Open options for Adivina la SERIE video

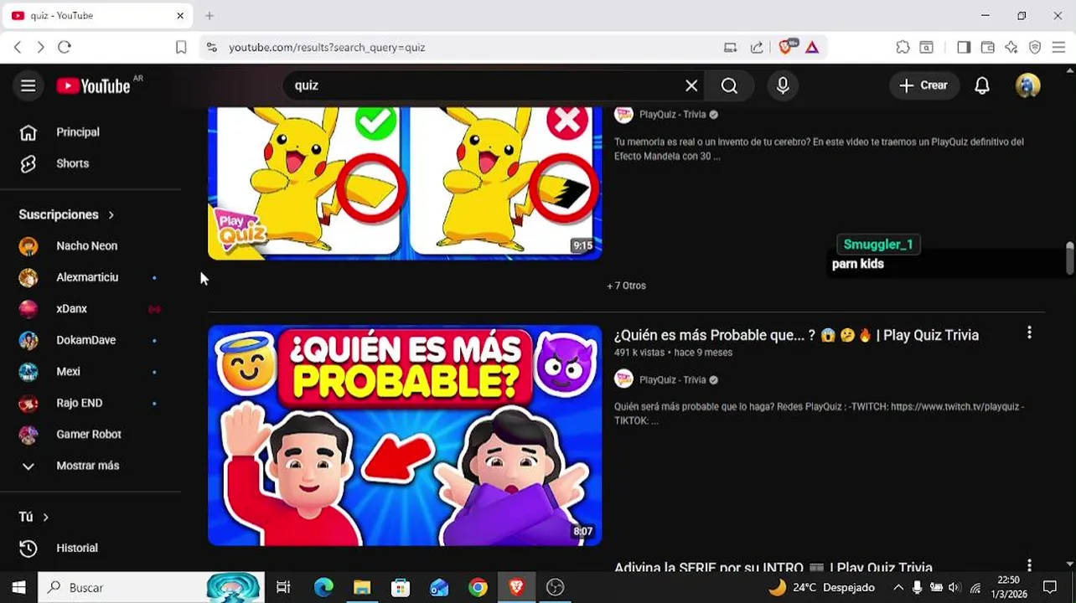pos(1029,566)
